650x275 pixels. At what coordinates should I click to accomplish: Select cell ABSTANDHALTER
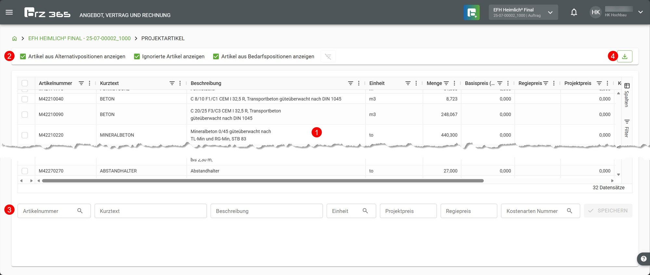[141, 171]
